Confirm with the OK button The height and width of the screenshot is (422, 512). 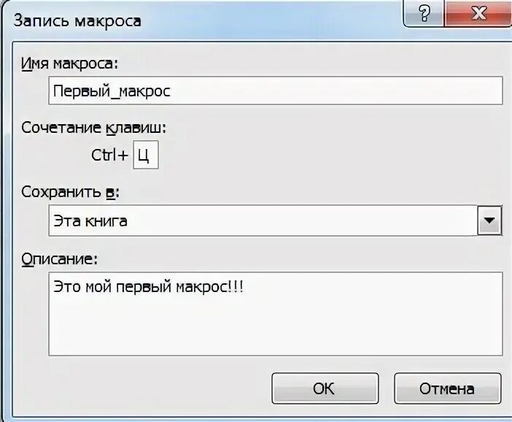[x=325, y=388]
